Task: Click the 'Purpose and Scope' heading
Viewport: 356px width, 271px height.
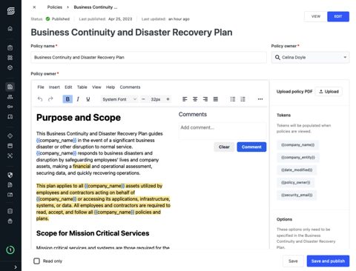Action: point(79,118)
